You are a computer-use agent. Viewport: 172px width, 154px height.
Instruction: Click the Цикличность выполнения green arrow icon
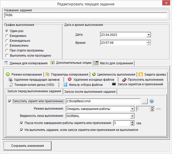coord(94,74)
